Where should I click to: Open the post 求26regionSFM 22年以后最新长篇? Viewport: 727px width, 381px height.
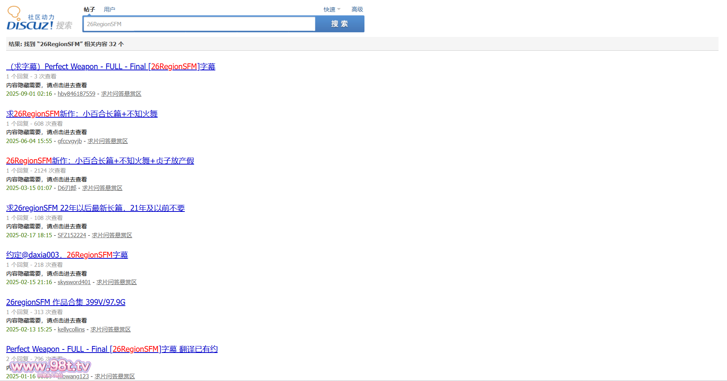click(95, 208)
